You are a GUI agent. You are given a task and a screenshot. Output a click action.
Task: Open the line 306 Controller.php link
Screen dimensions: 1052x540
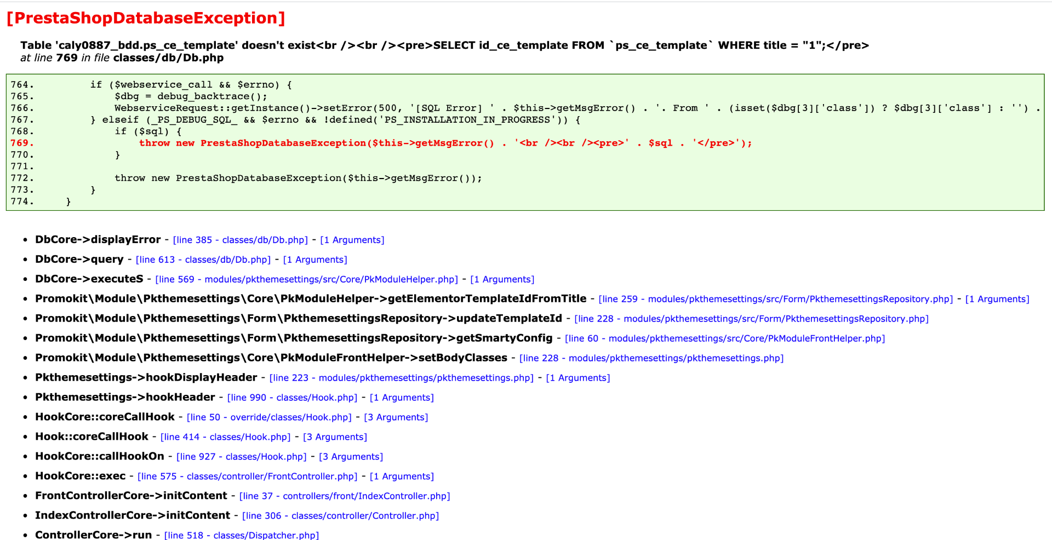(x=341, y=516)
